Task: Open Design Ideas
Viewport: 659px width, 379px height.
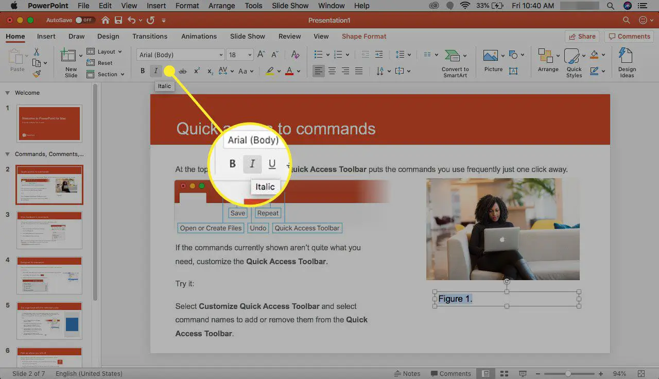Action: 626,62
